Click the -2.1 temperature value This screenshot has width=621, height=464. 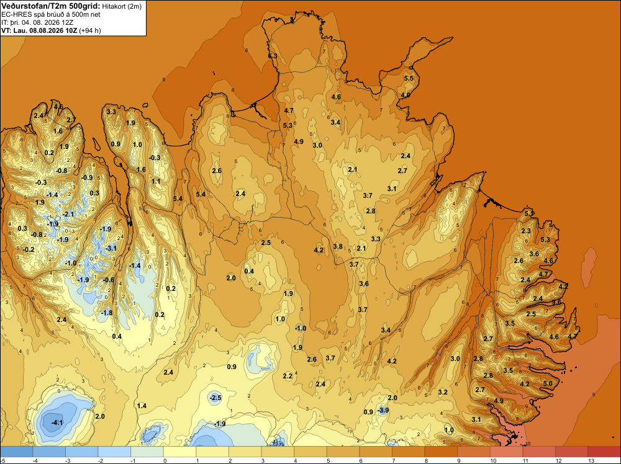(x=68, y=214)
